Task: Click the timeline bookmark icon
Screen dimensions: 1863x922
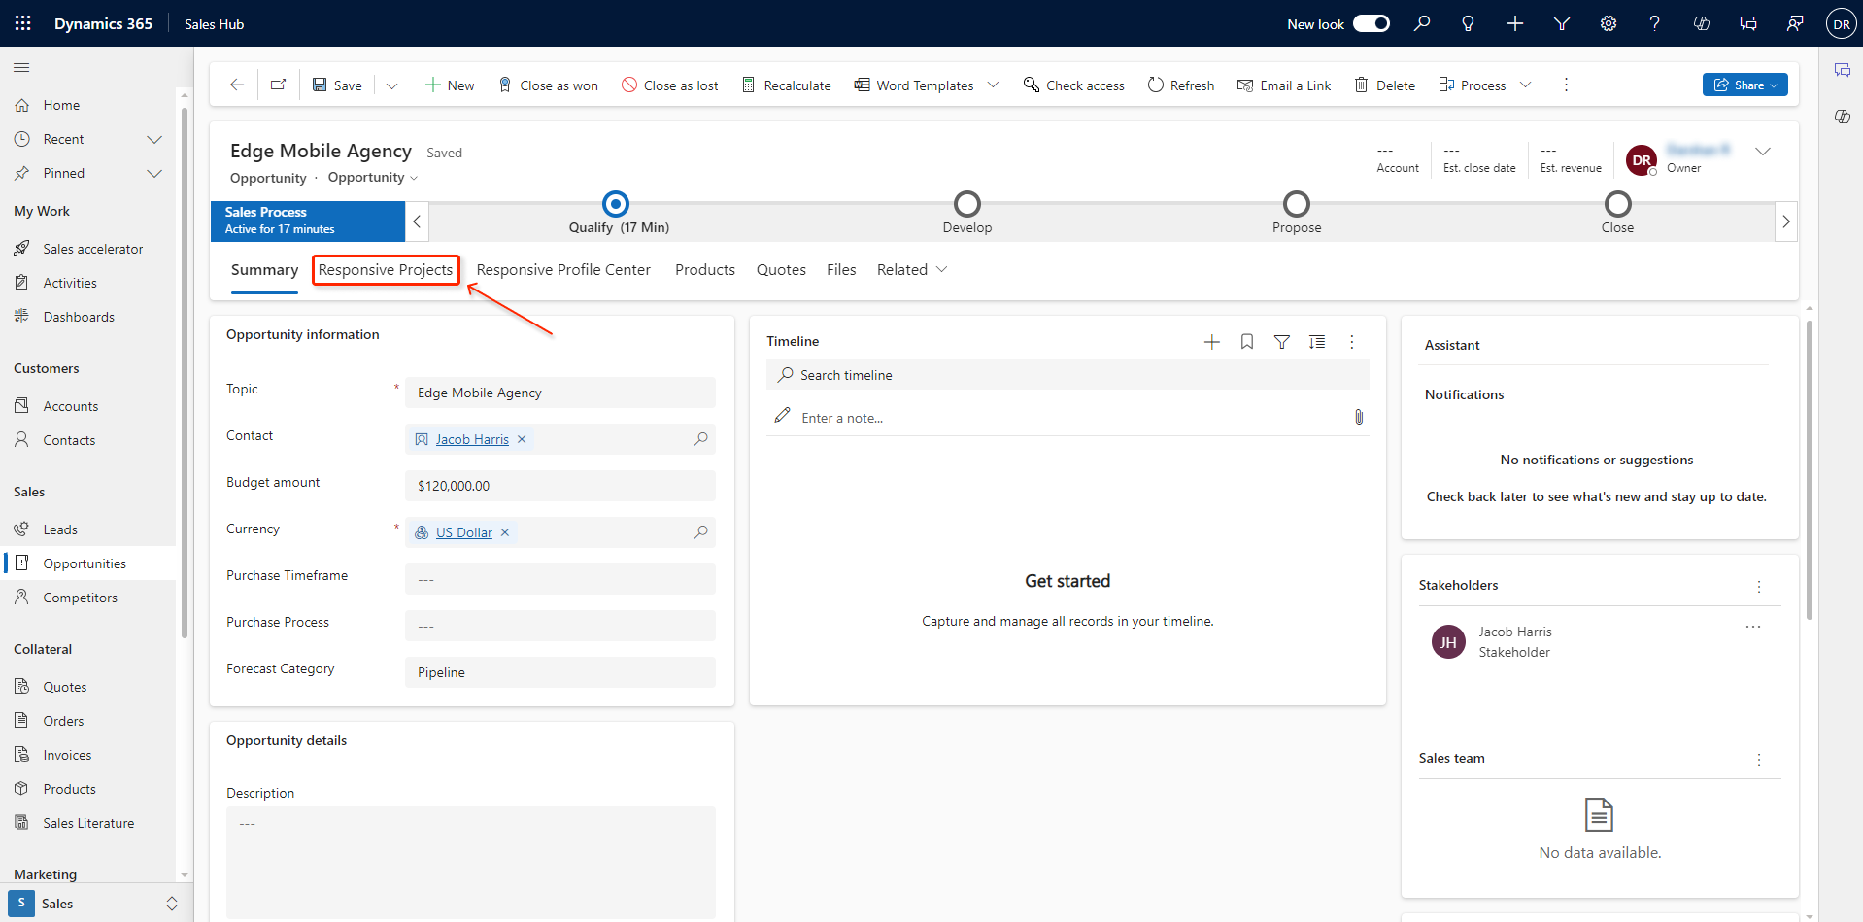Action: 1247,342
